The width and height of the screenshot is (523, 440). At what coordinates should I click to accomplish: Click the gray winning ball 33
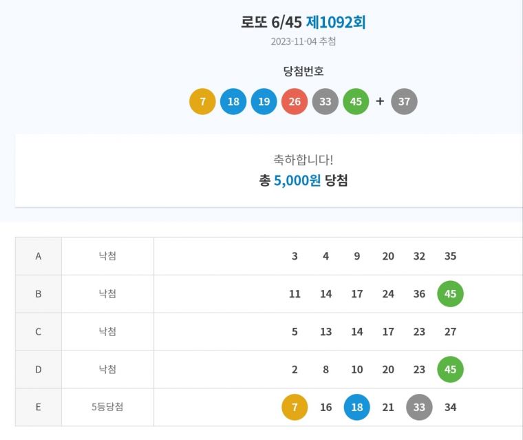click(325, 102)
